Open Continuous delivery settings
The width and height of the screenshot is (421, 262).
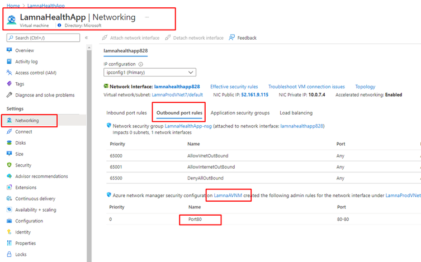click(35, 199)
